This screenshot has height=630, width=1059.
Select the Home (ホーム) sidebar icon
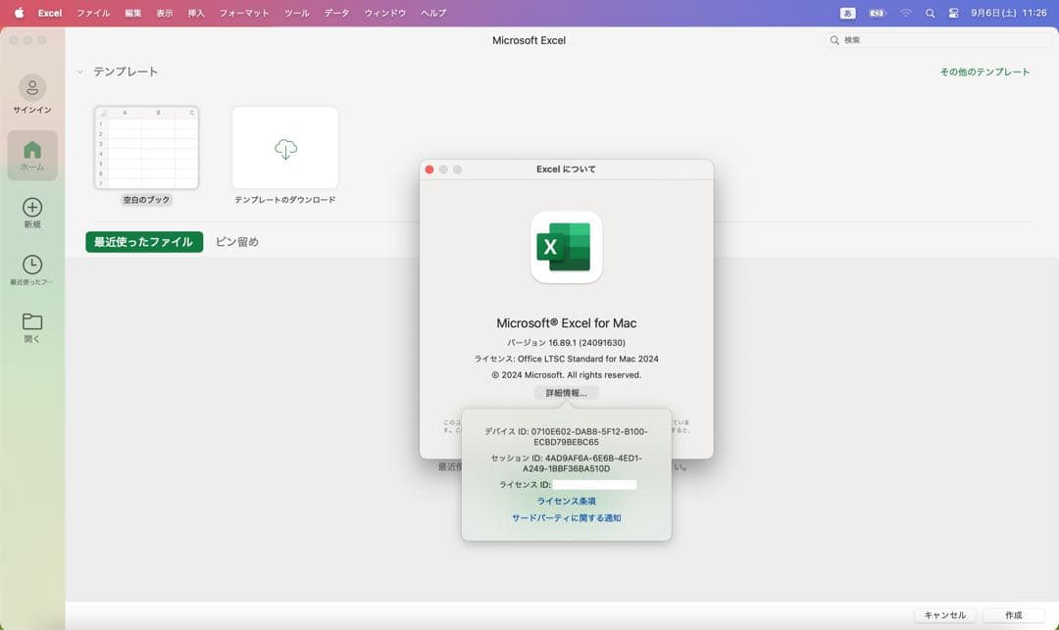tap(32, 150)
